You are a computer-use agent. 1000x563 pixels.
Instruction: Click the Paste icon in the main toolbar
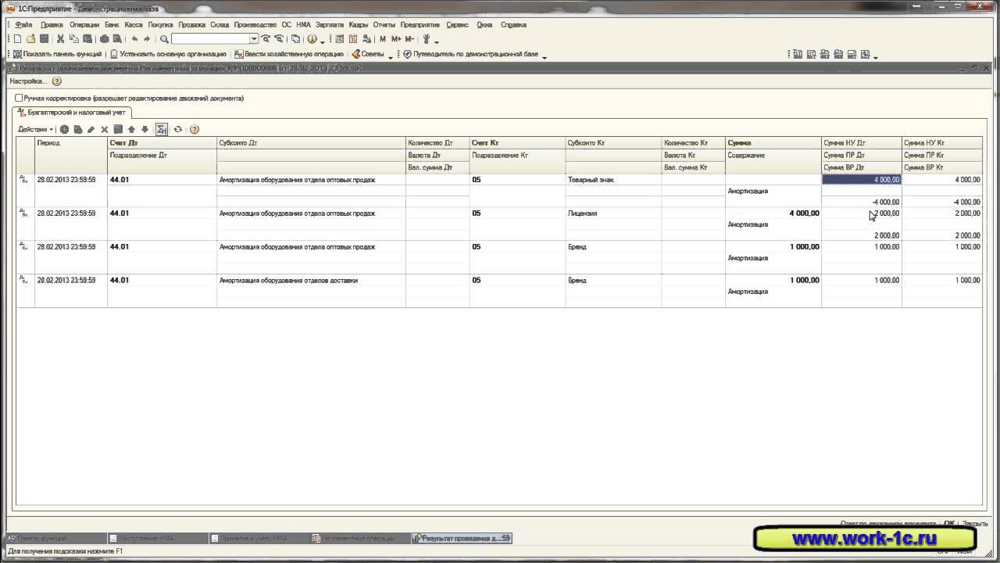click(86, 39)
